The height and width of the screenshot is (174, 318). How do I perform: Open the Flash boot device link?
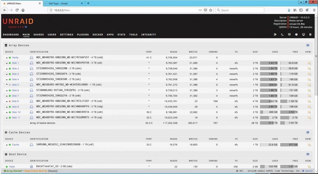pyautogui.click(x=12, y=167)
